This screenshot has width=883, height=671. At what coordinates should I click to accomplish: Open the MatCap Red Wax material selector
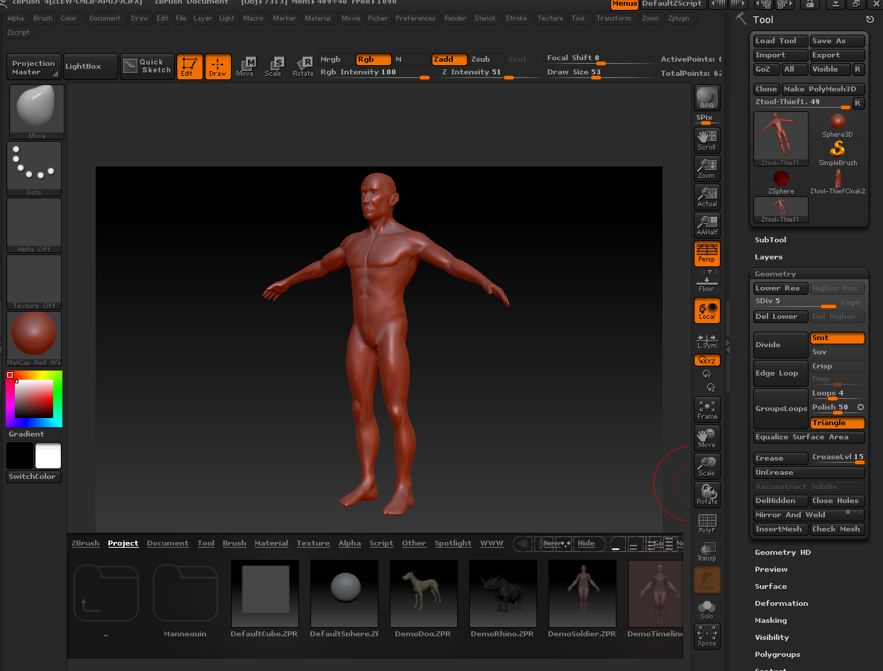tap(35, 339)
